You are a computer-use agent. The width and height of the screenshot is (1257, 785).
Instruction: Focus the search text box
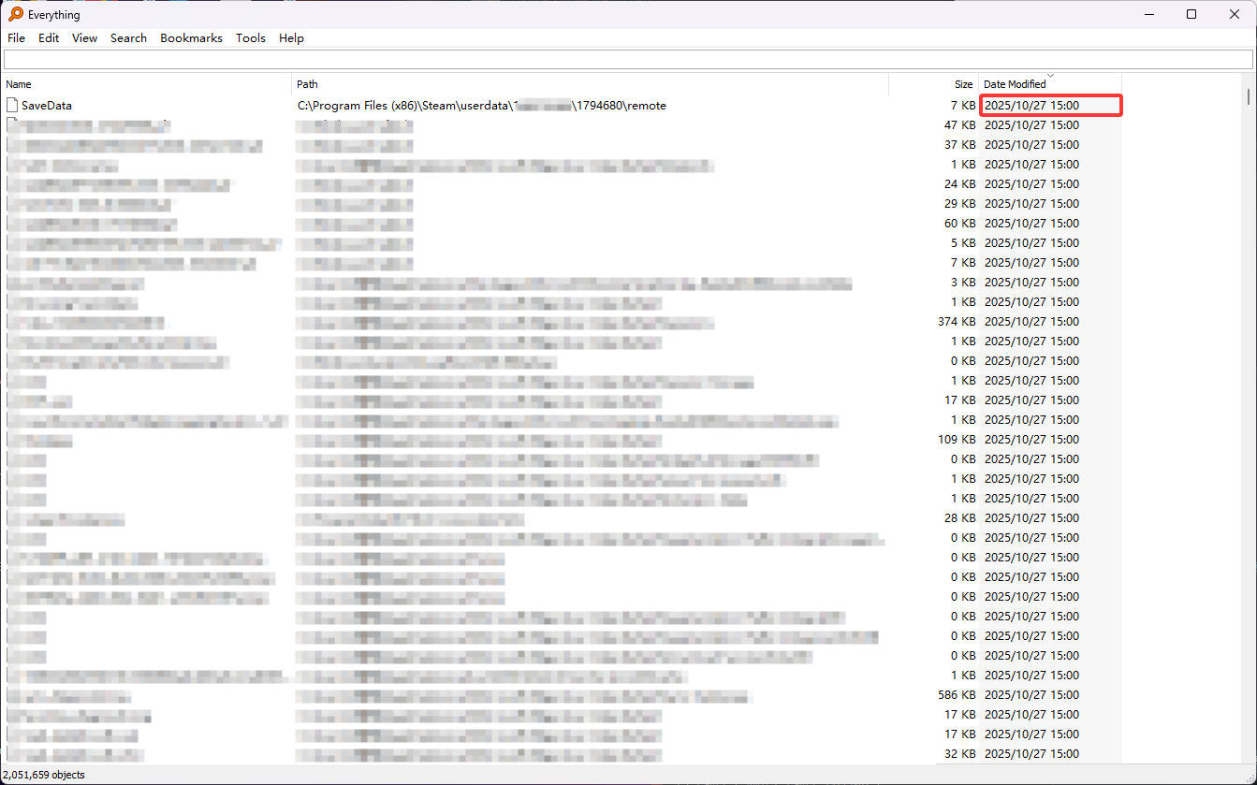627,60
